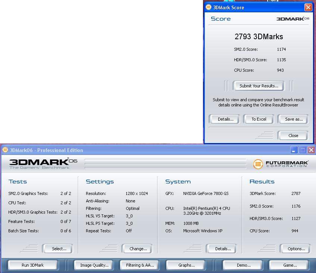Click Results SM2.0 Score value 1176

pyautogui.click(x=295, y=206)
